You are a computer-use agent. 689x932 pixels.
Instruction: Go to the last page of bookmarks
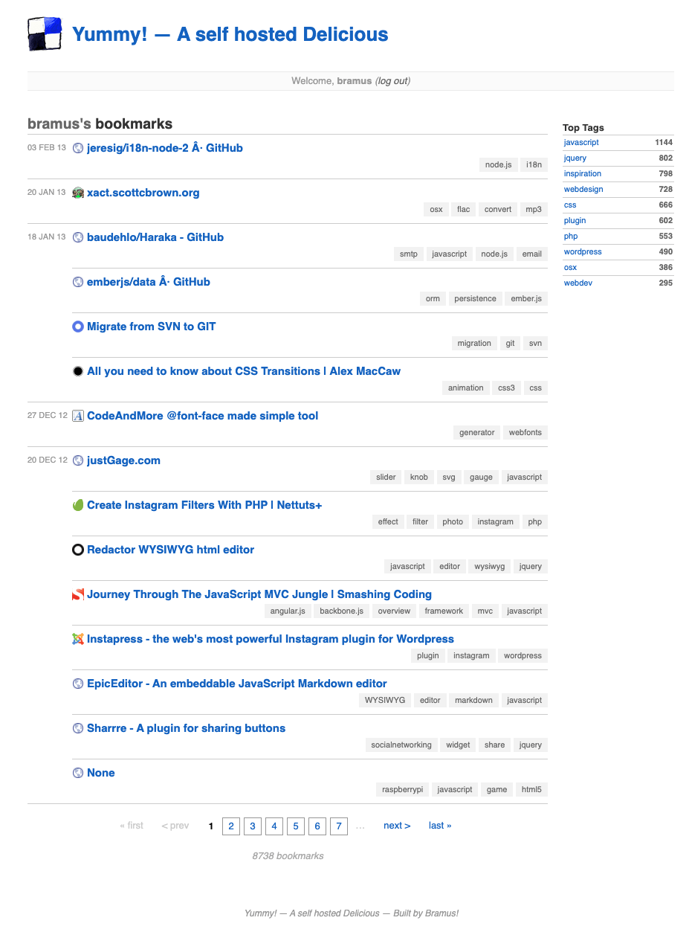pos(440,826)
